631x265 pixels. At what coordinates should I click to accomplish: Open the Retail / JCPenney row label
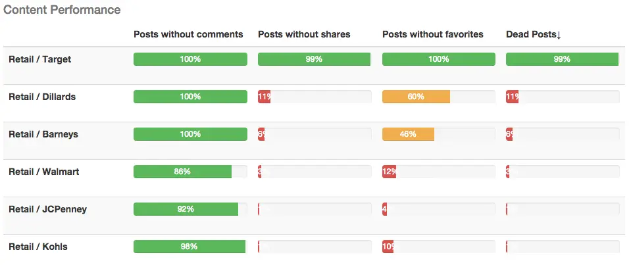pos(47,209)
